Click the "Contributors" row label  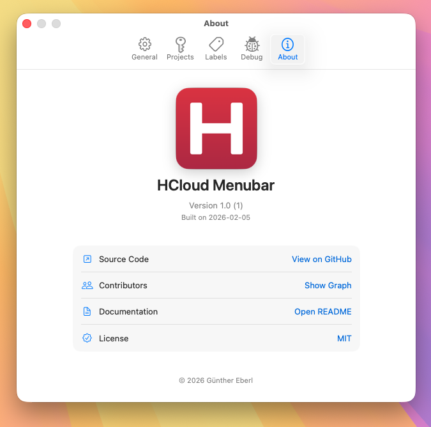pos(123,285)
